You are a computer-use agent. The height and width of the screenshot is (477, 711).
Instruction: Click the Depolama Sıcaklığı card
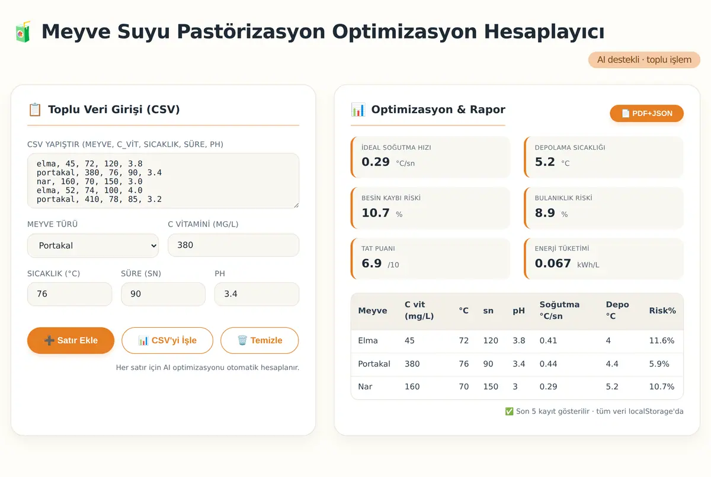604,157
